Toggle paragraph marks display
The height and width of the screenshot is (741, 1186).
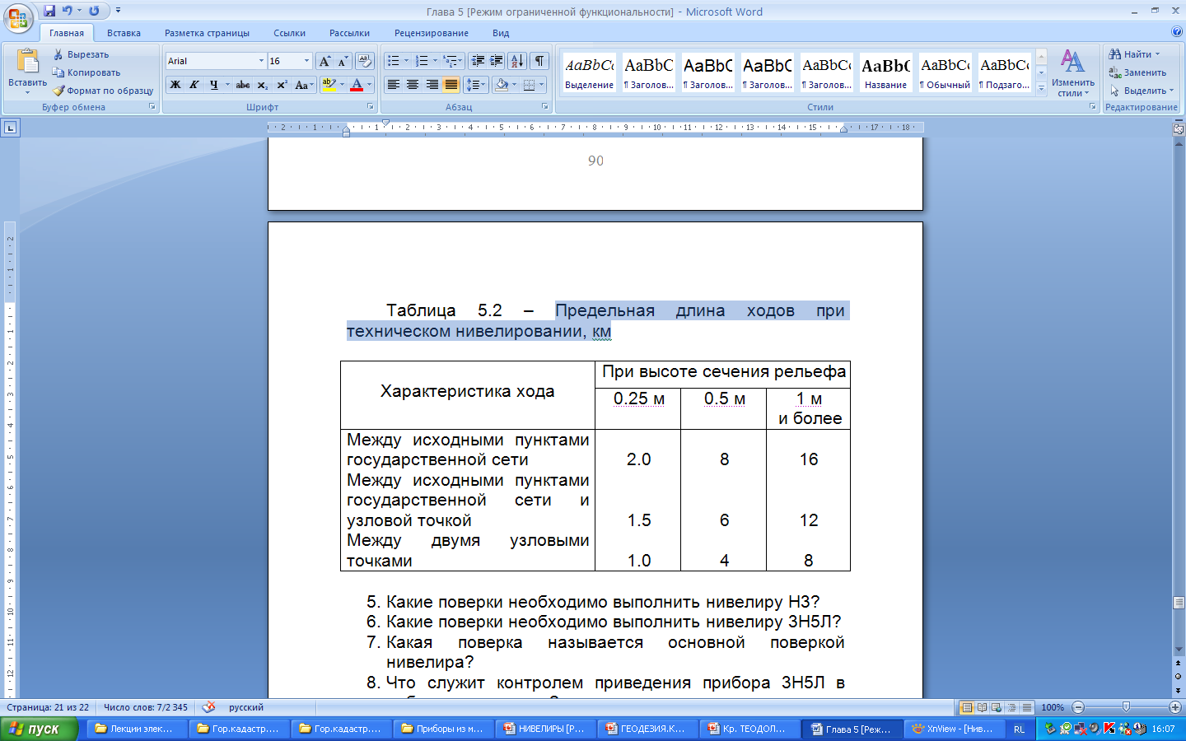click(x=539, y=61)
